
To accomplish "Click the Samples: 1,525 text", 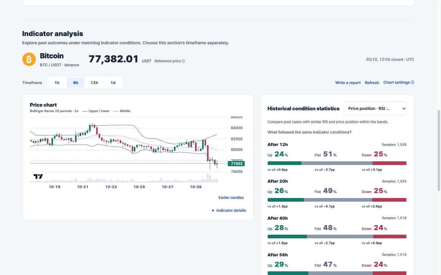I will (x=394, y=181).
